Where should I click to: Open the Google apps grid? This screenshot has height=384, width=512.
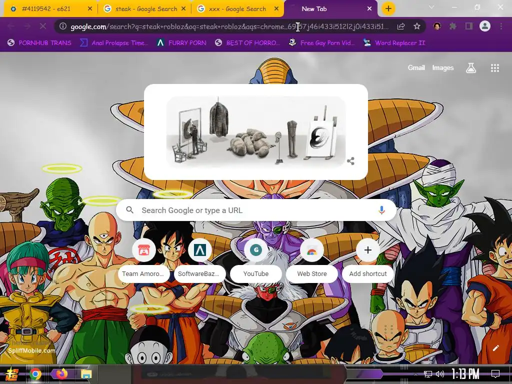495,68
